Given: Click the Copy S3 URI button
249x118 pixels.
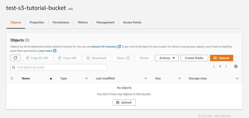Looking at the screenshot, I should (x=37, y=58).
